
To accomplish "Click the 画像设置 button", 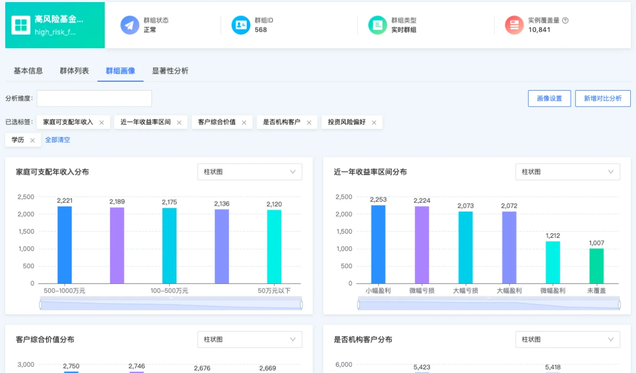I will click(549, 98).
